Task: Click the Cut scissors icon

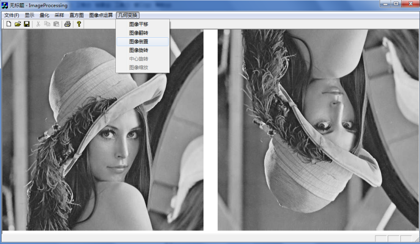Action: [38, 24]
